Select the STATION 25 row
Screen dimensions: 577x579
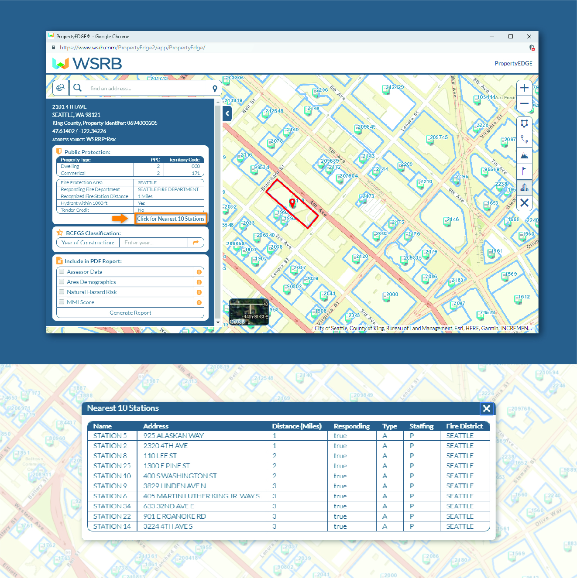coord(288,466)
